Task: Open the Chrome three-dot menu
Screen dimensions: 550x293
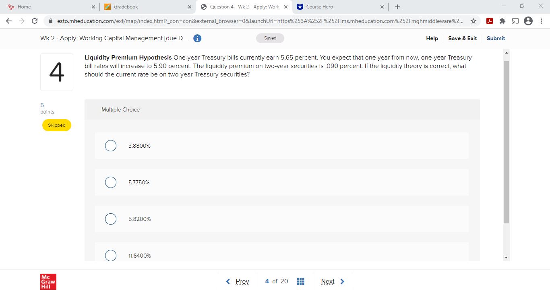Action: [x=541, y=21]
